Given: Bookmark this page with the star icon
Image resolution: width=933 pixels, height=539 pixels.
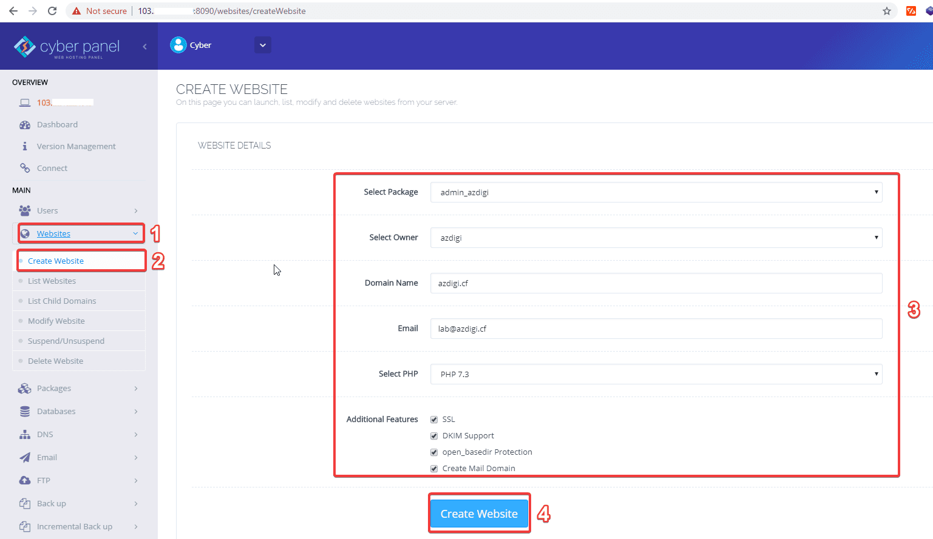Looking at the screenshot, I should (x=887, y=11).
